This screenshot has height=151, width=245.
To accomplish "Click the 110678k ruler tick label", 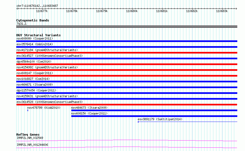I will coord(72,11).
